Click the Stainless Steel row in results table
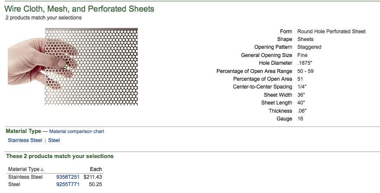Image resolution: width=380 pixels, height=193 pixels. 55,177
